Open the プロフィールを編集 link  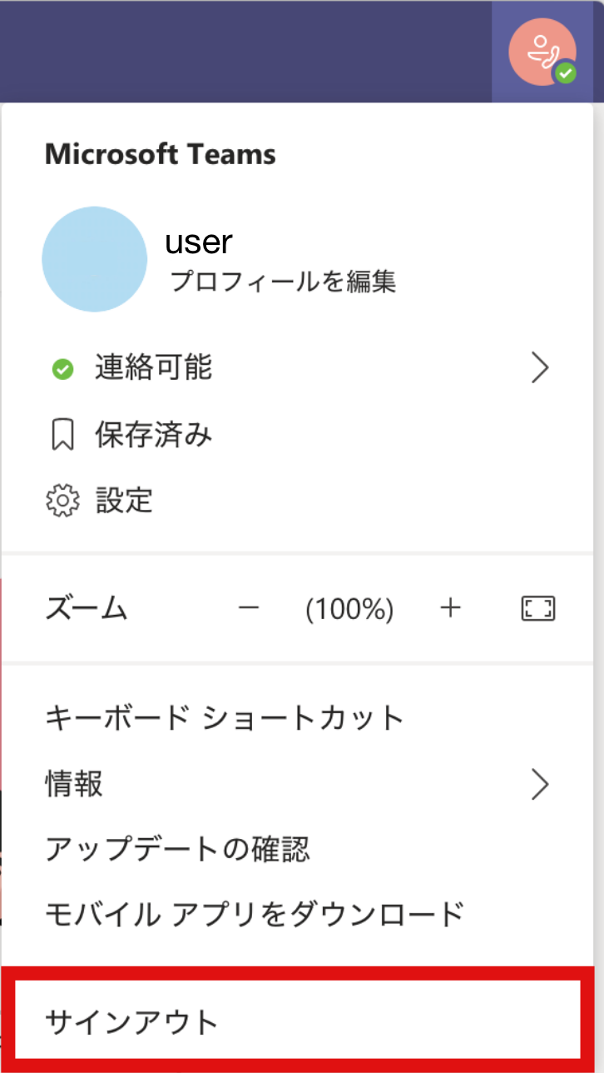pos(283,282)
